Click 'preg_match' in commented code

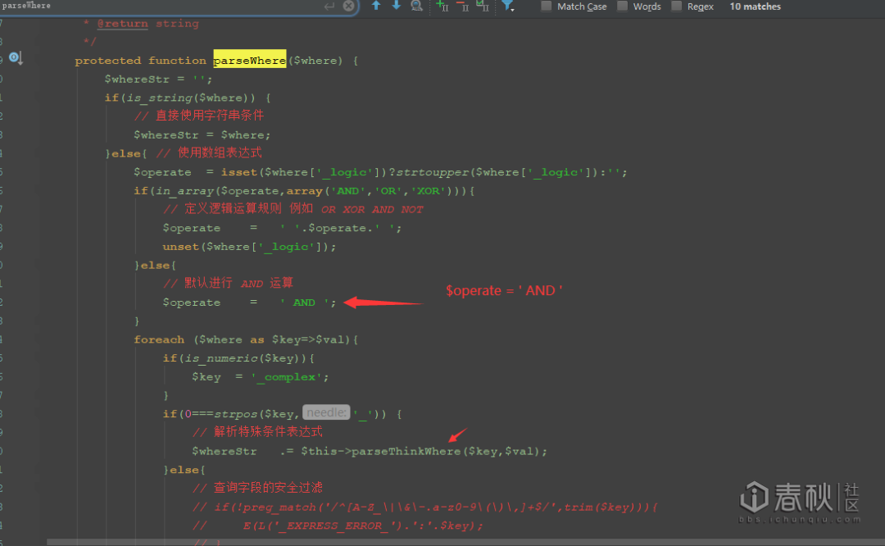(280, 507)
